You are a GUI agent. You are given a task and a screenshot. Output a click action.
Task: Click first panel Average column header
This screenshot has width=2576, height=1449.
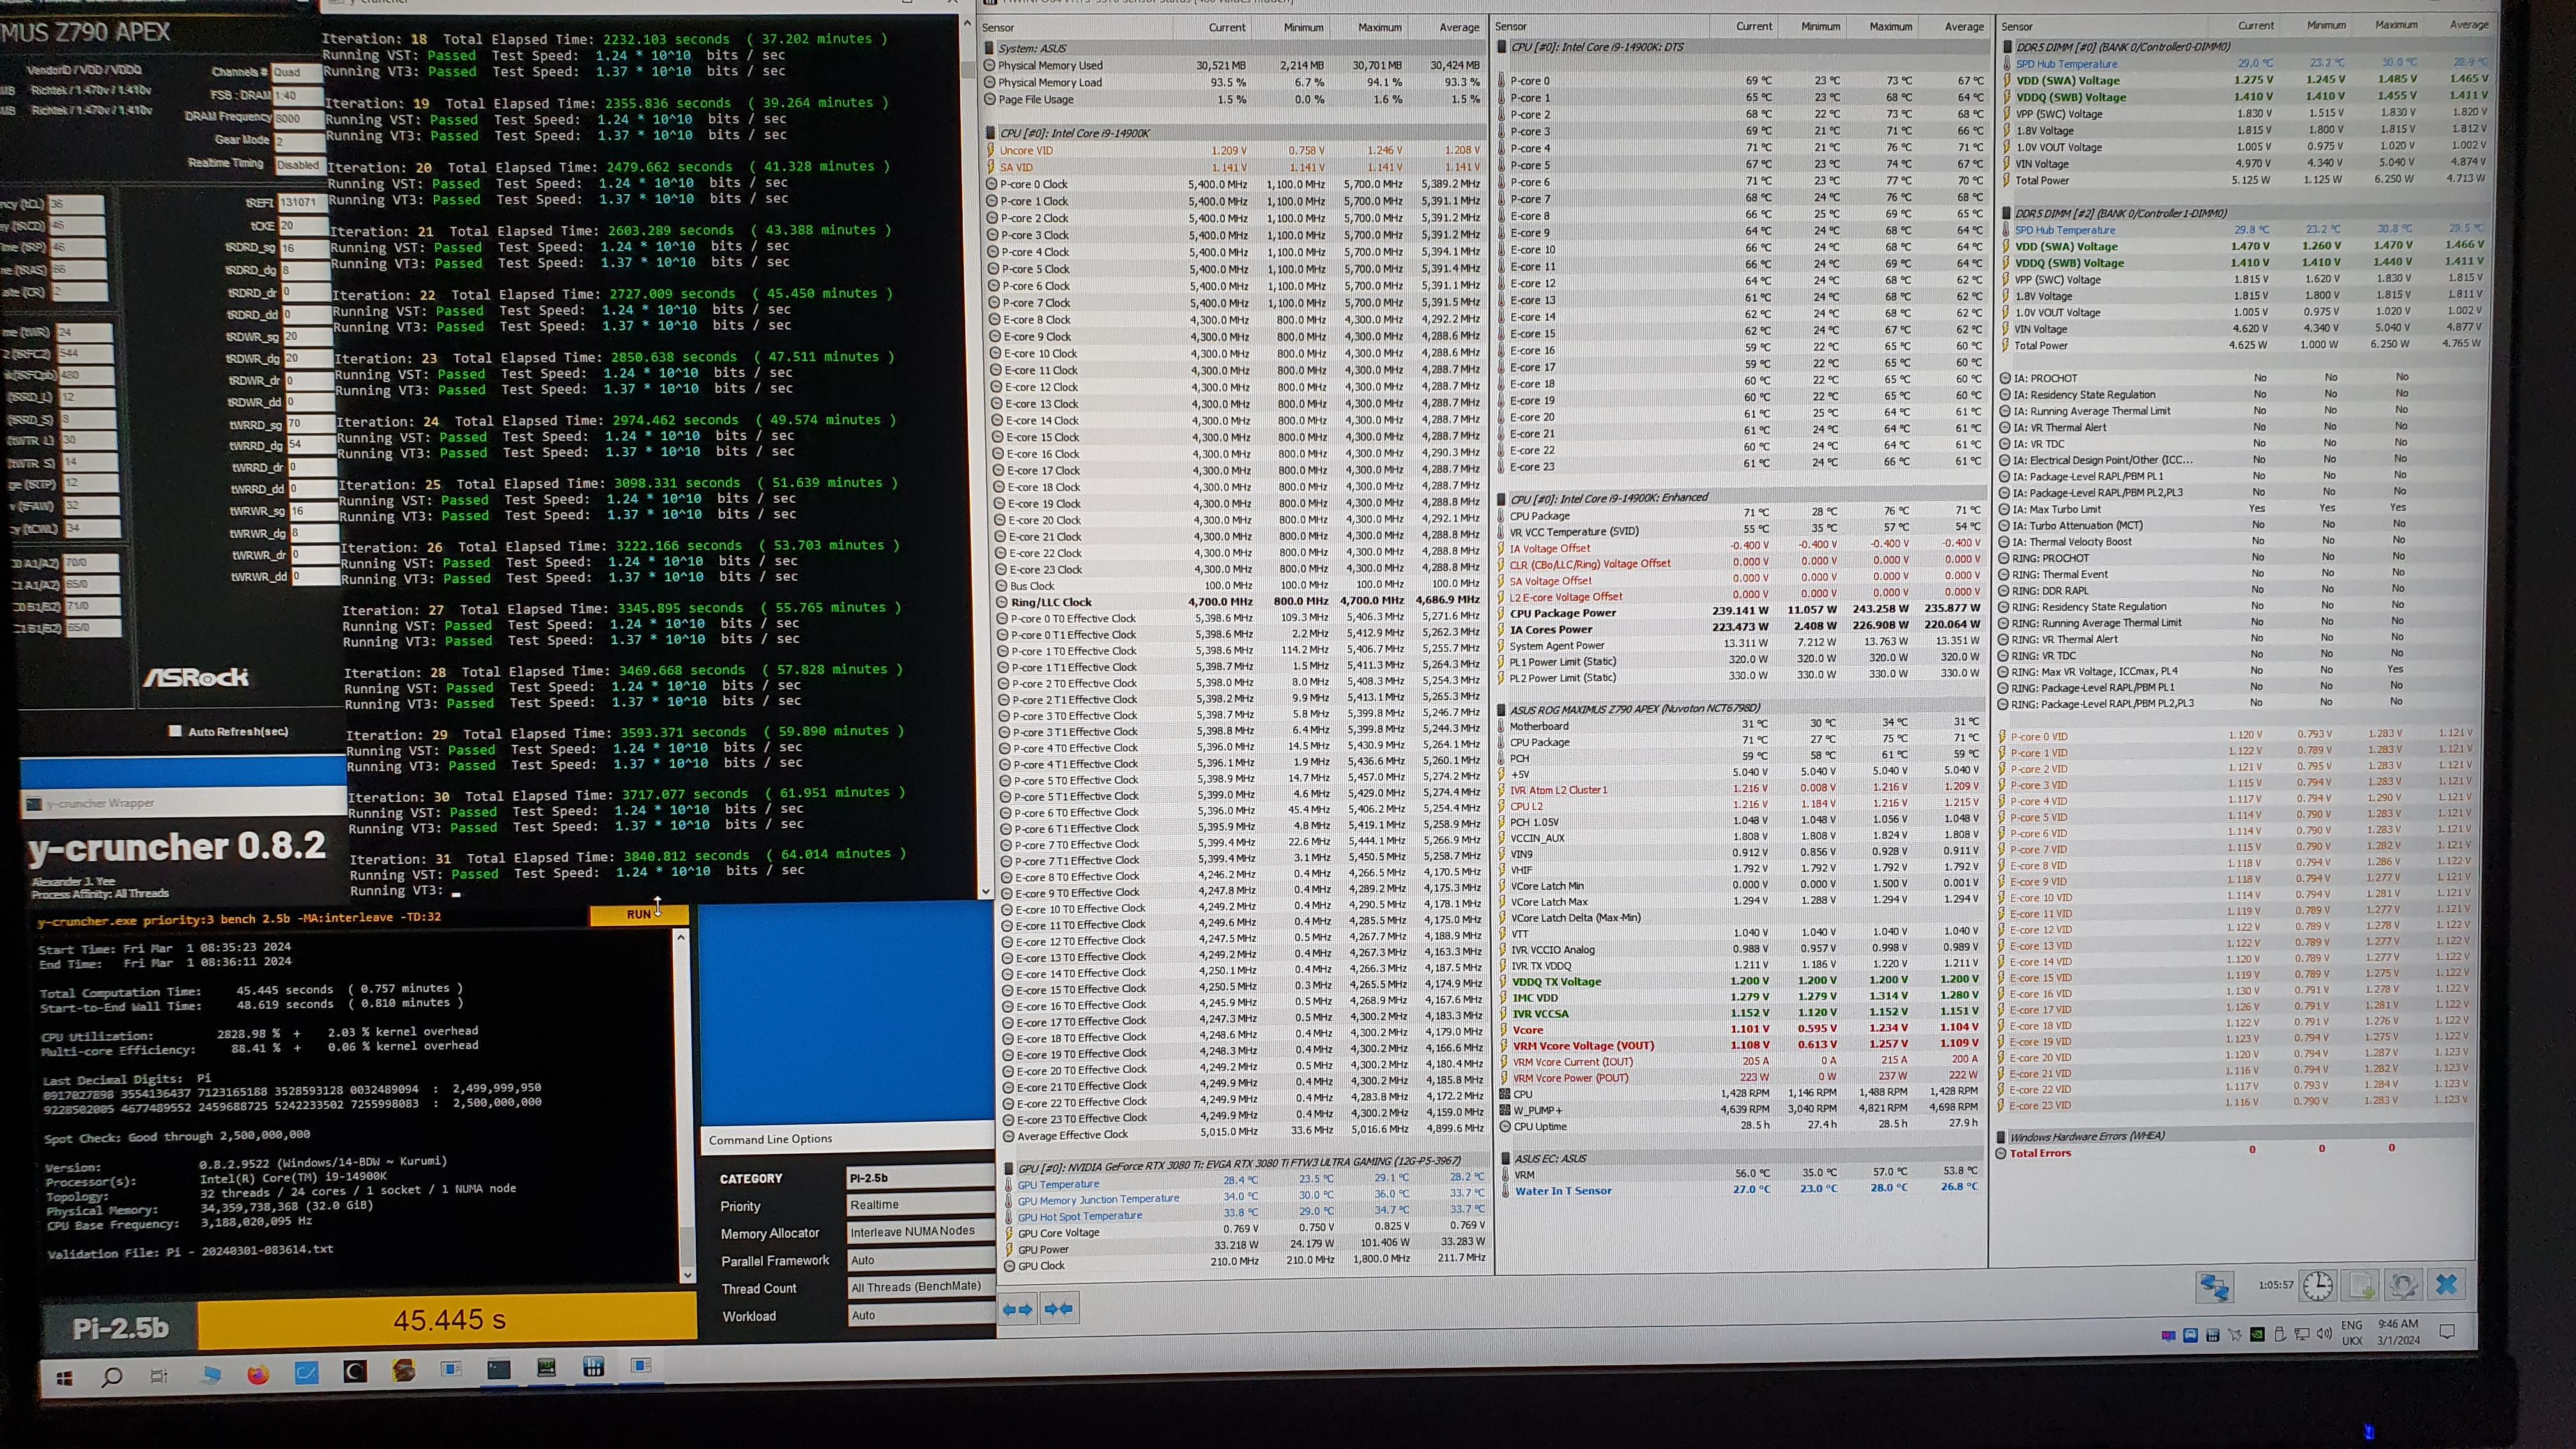pyautogui.click(x=1459, y=27)
